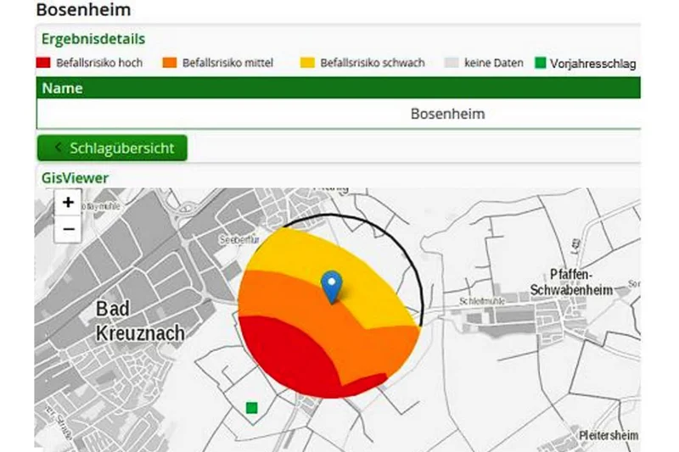Click the Befallsrisiko mittel legend text
The image size is (679, 452).
click(227, 63)
